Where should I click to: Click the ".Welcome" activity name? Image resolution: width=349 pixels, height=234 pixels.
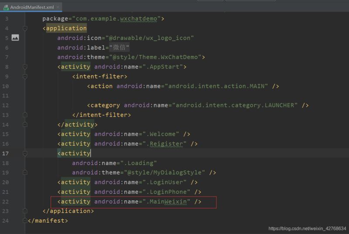[x=161, y=134]
